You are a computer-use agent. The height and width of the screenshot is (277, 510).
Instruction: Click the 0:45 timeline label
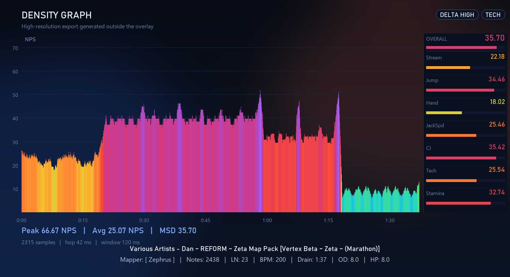tap(206, 220)
